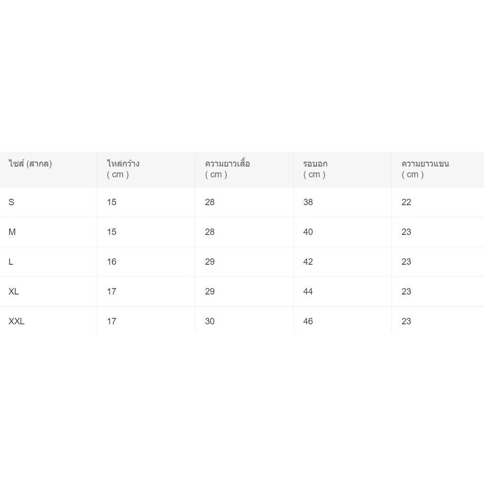Click sleeve length 22 in S row

coord(406,202)
